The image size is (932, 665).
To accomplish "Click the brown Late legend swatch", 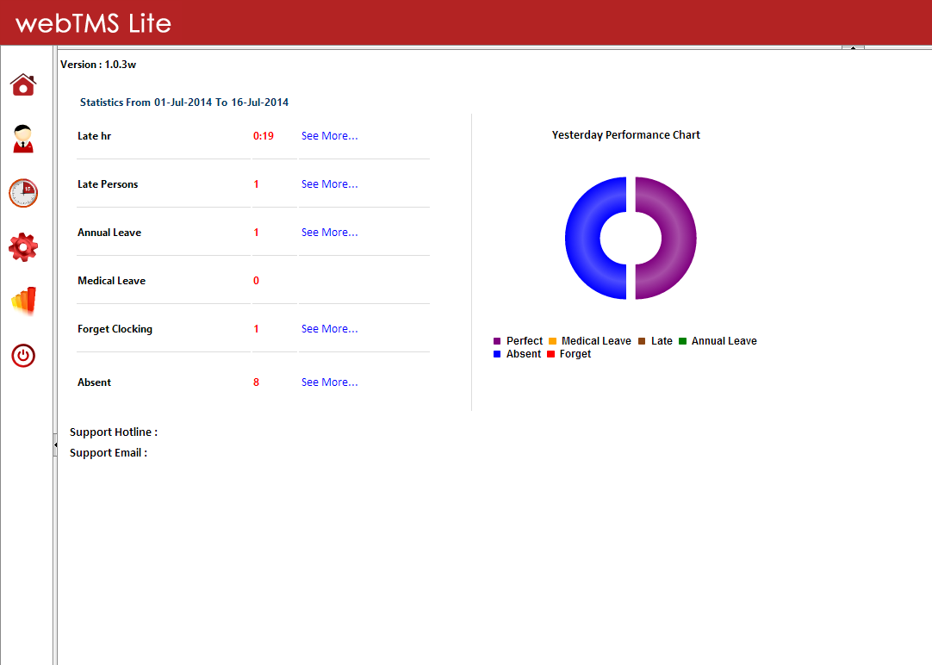I will click(x=642, y=341).
